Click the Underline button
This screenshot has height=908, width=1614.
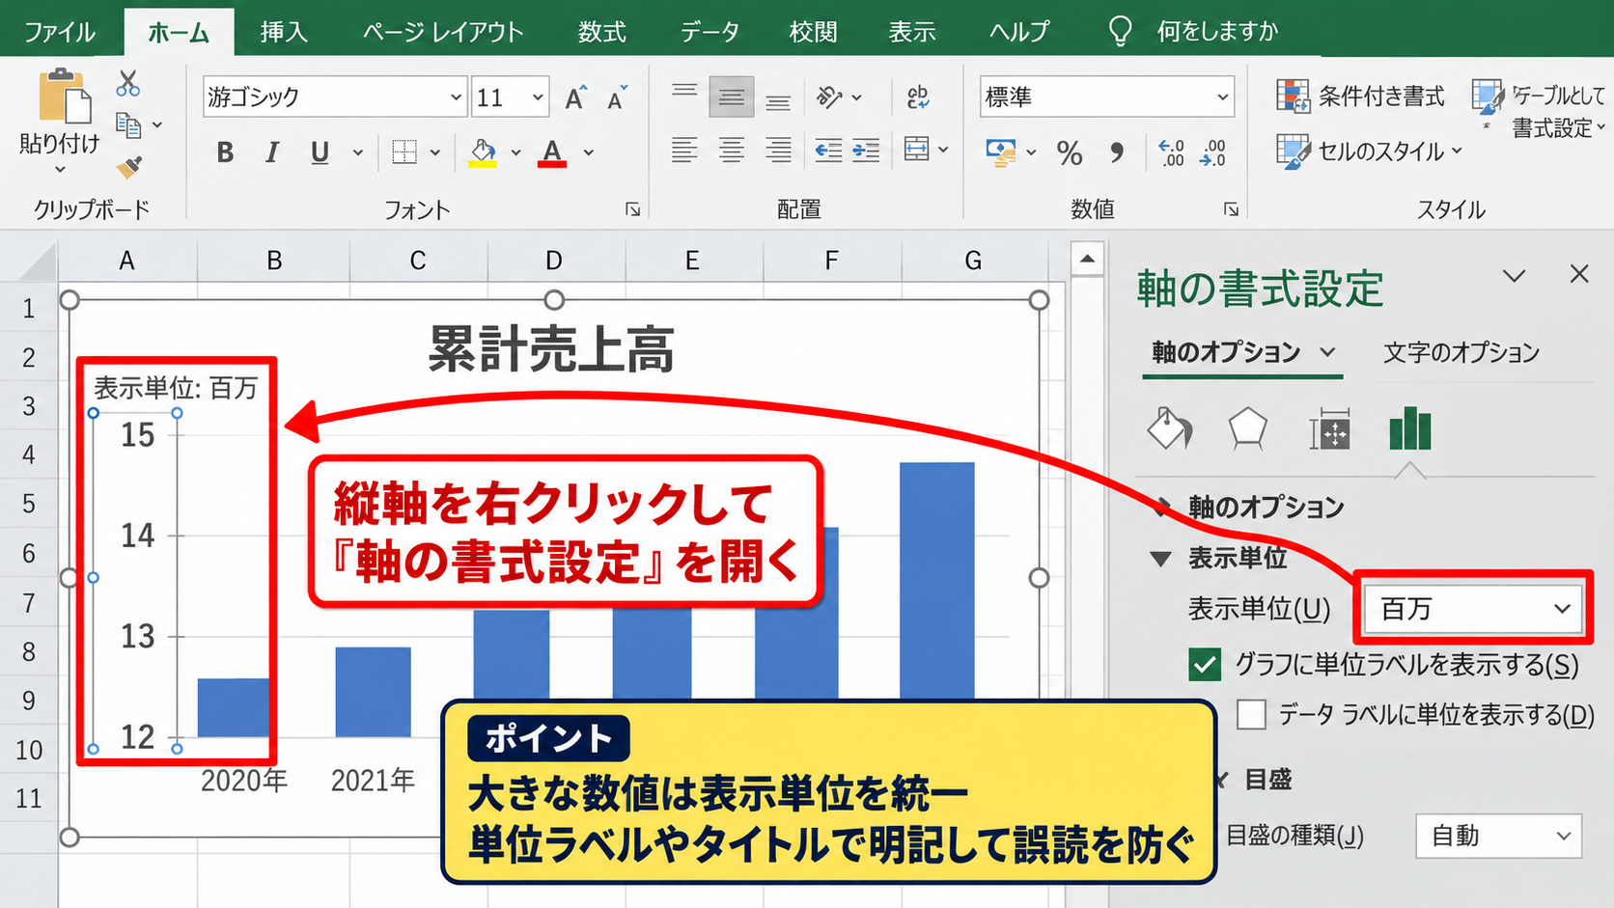[320, 152]
